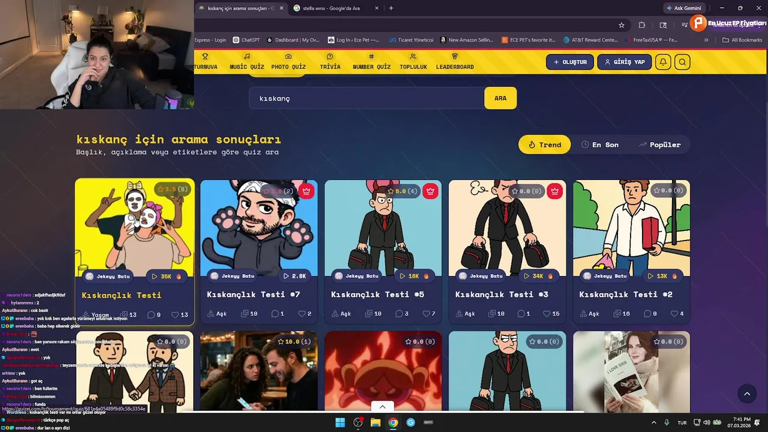Open the Ticaret Yöneticisi bookmark
The height and width of the screenshot is (432, 768).
click(x=411, y=40)
